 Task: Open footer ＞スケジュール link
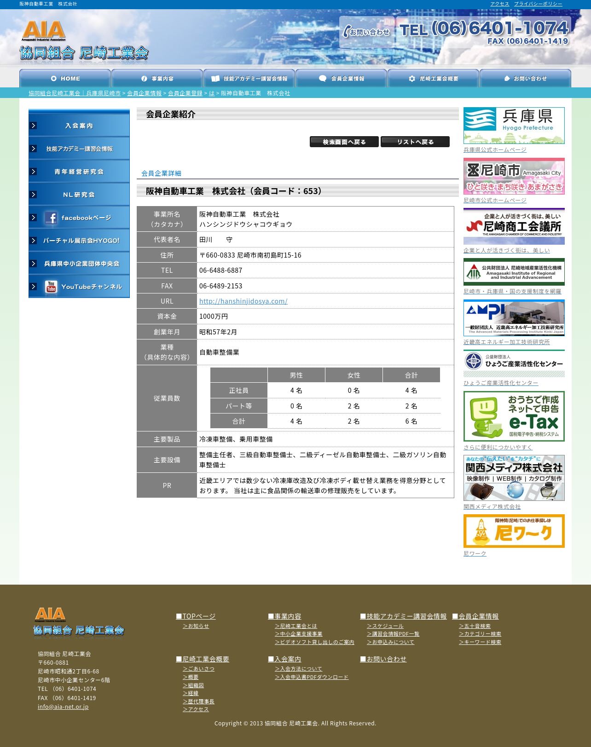385,626
